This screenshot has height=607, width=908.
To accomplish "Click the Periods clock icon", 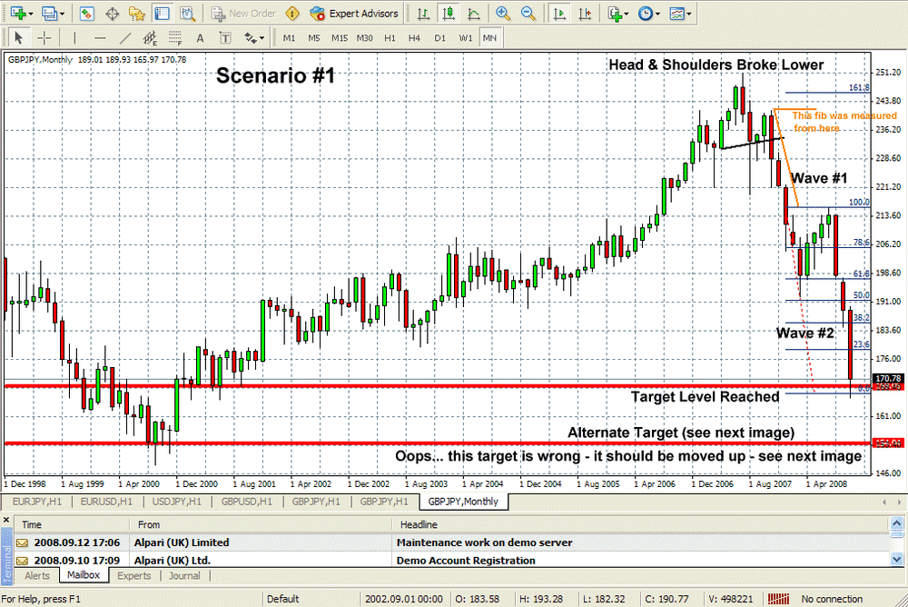I will click(645, 14).
